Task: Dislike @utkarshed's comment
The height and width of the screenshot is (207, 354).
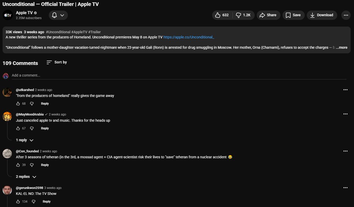Action: click(x=32, y=104)
